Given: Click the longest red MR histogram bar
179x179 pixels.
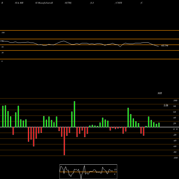Looking at the screenshot, I should 64,141.
